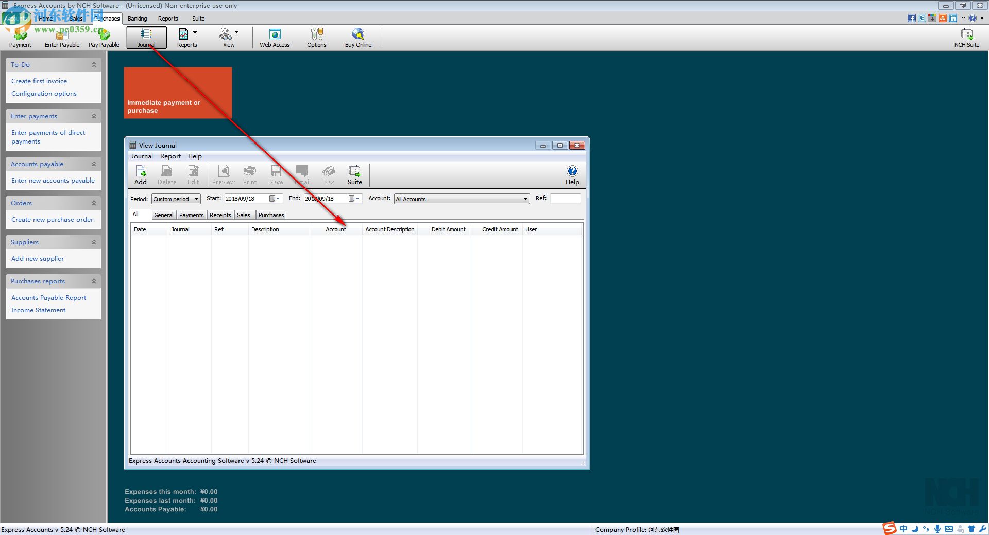Open the main help question-mark icon
This screenshot has height=535, width=989.
[973, 18]
